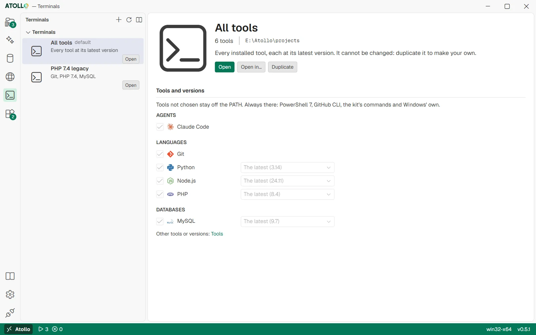536x335 pixels.
Task: Click win32-x64 in the status bar
Action: tap(499, 329)
